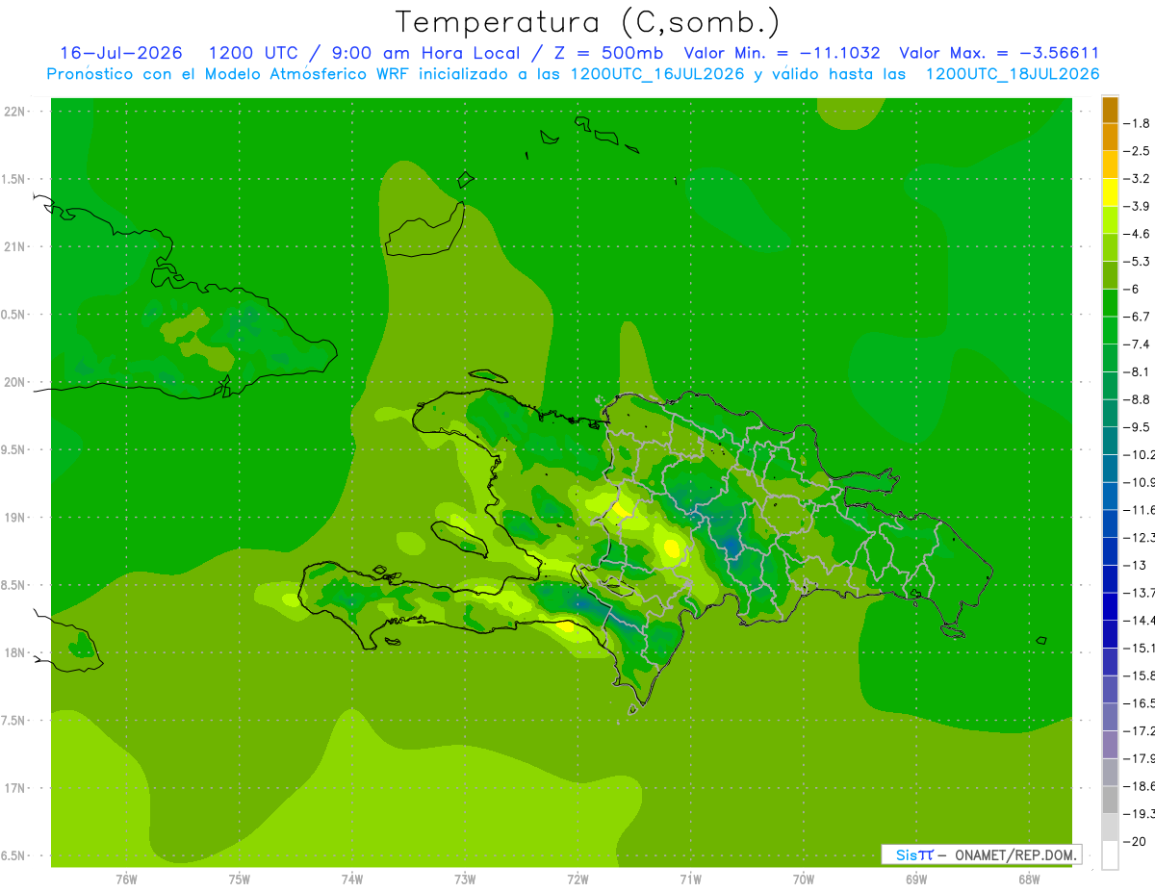The width and height of the screenshot is (1155, 892).
Task: Click the "-7.4" legend value
Action: (x=1137, y=344)
